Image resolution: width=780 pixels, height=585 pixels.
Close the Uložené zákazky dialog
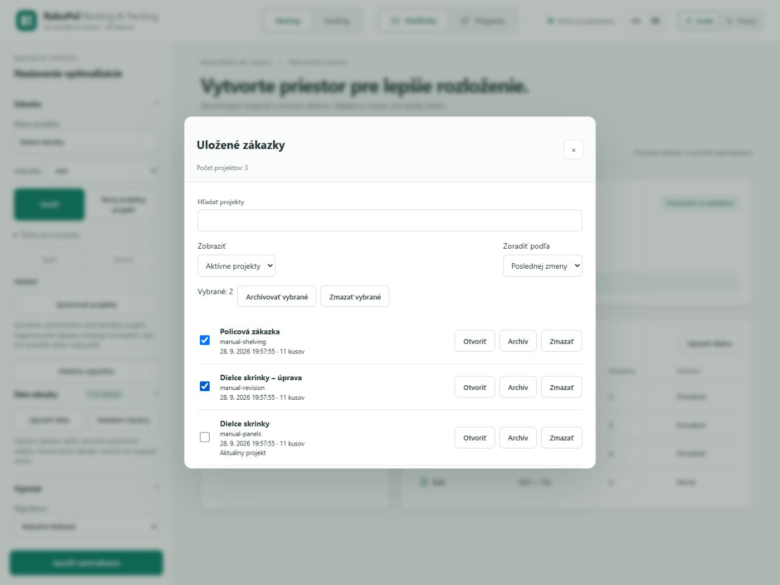[573, 150]
